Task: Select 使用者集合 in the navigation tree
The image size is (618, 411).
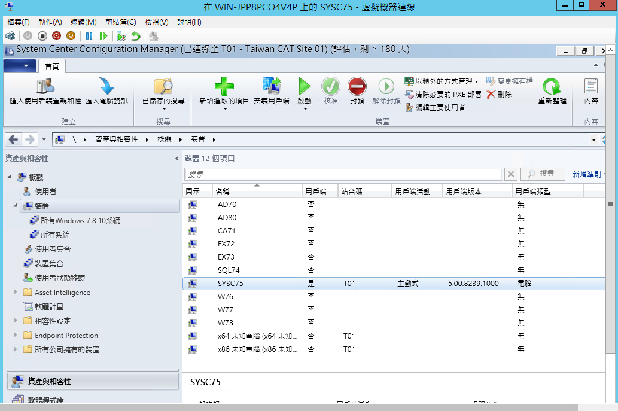Action: click(53, 249)
